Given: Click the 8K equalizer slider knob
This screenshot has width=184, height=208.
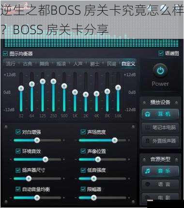Looking at the screenshot, I should (107, 91).
